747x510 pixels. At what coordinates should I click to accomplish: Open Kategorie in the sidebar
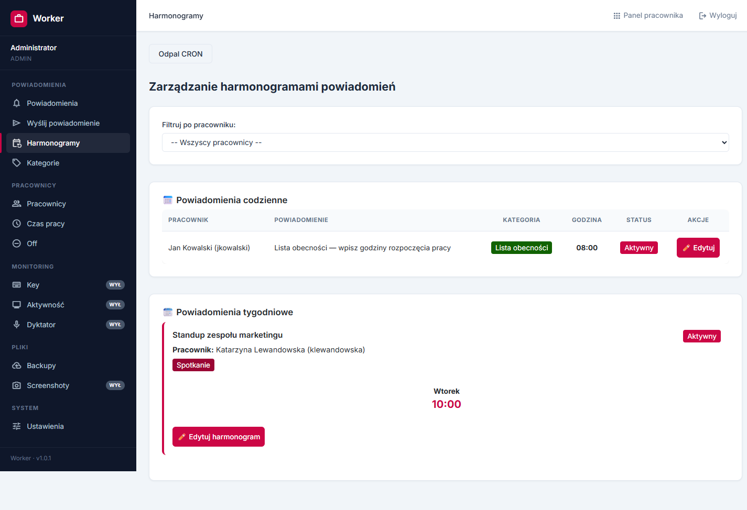pos(68,163)
